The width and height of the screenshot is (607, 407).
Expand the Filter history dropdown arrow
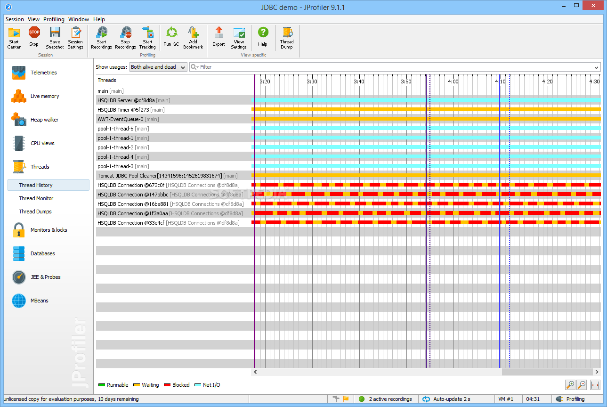click(x=597, y=67)
